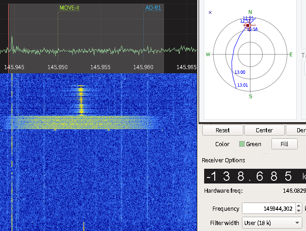306x231 pixels.
Task: Decrease frequency with the down stepper arrow
Action: [x=299, y=211]
